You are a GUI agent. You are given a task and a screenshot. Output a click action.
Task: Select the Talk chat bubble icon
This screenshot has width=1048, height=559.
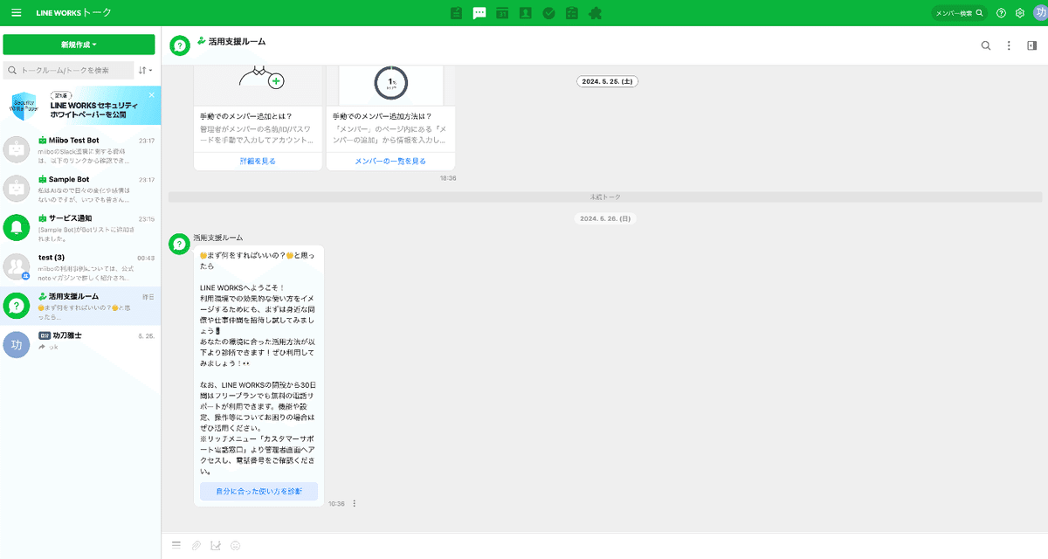(x=479, y=13)
